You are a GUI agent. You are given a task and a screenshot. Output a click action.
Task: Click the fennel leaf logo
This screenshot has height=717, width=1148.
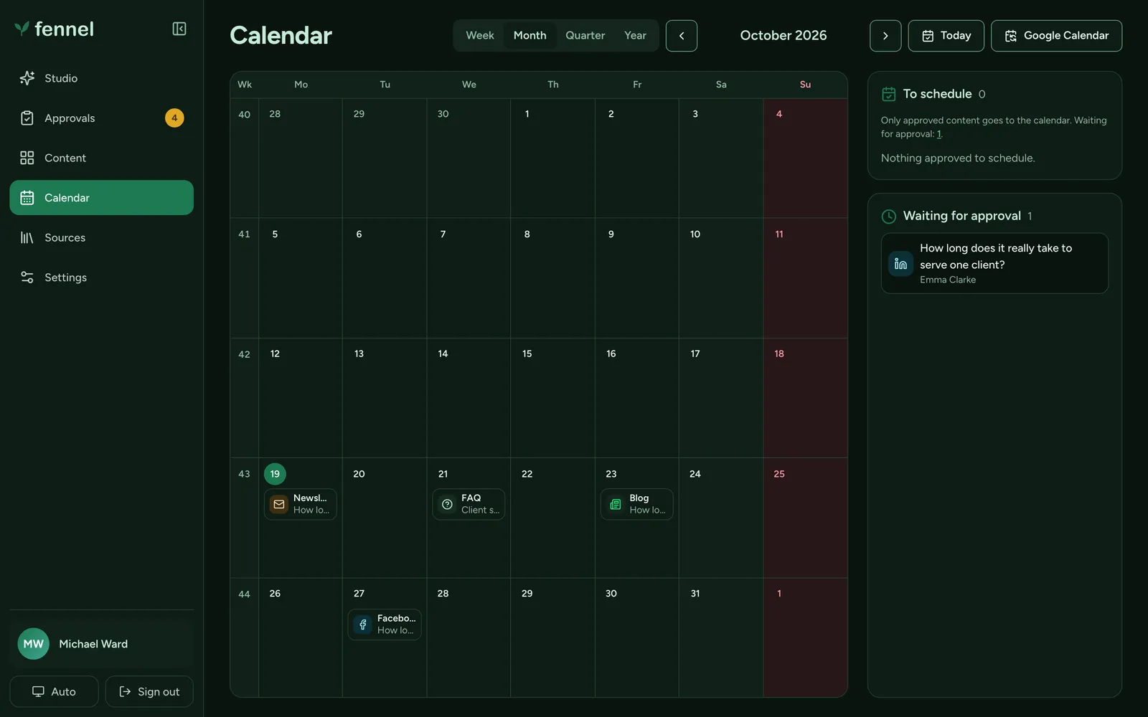pos(22,29)
